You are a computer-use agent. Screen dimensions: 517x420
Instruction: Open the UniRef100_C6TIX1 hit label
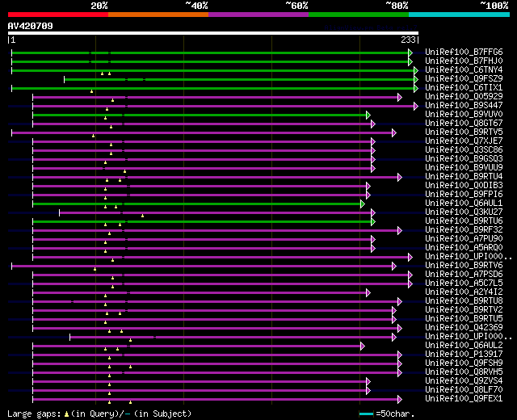(x=464, y=88)
